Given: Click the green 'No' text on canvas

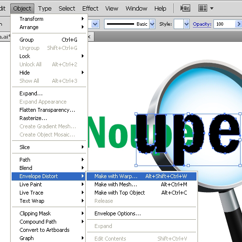Looking at the screenshot, I should click(x=107, y=132).
